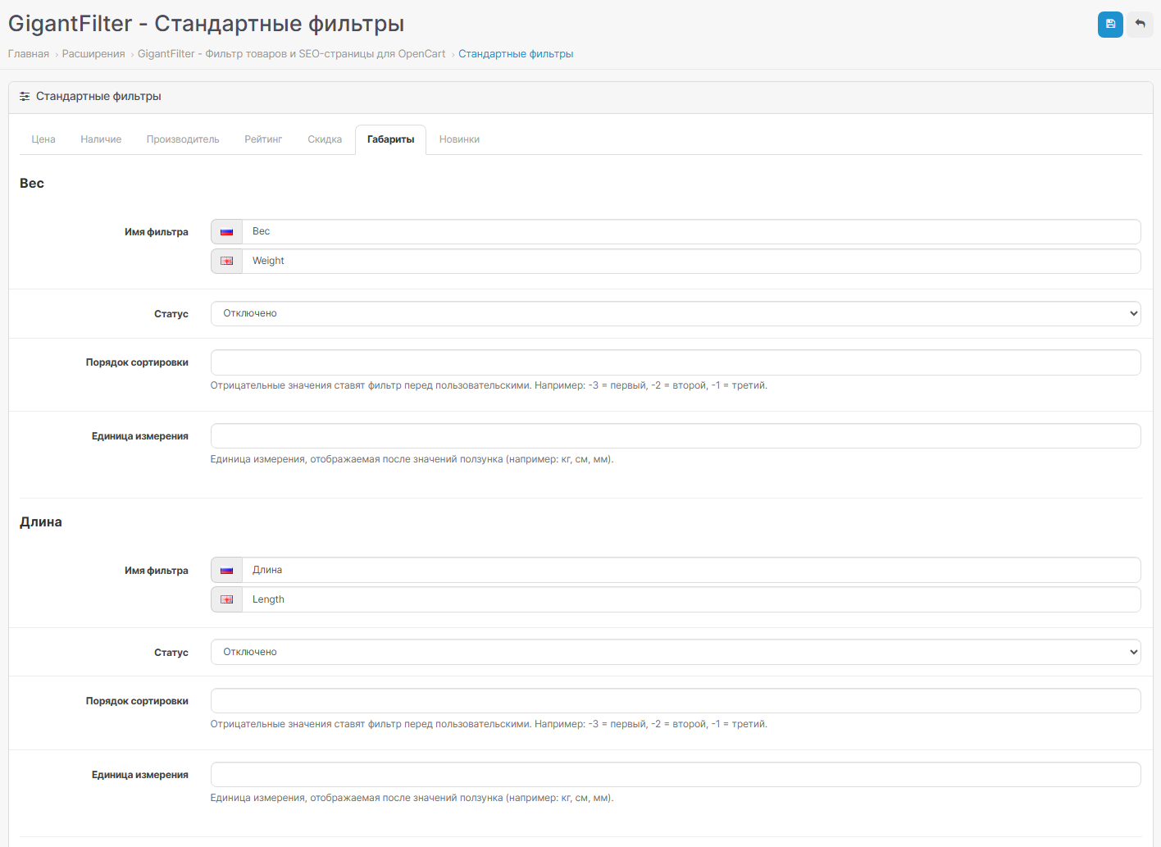Click the Вес section heading
This screenshot has height=847, width=1161.
point(32,184)
